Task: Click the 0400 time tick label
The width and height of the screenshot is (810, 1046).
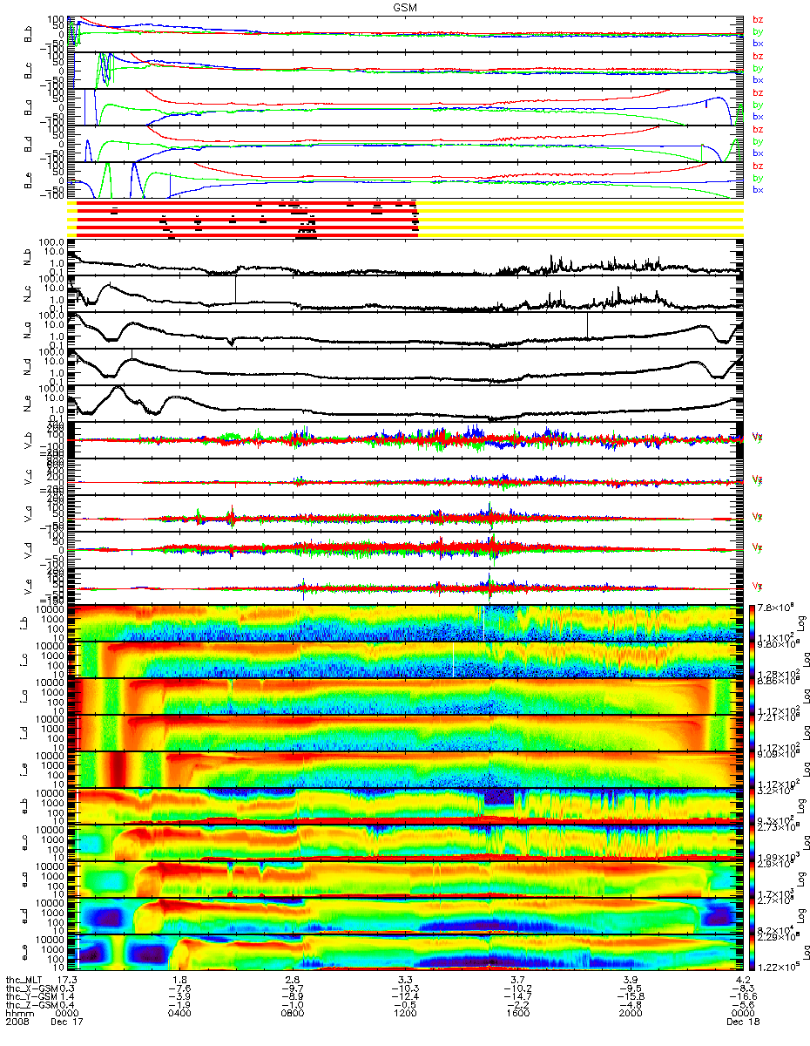Action: coord(180,1014)
